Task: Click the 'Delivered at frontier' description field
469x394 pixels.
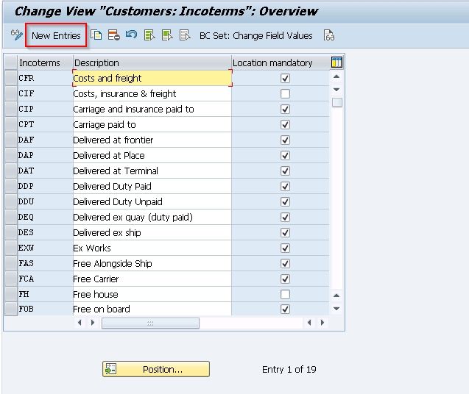Action: tap(152, 140)
